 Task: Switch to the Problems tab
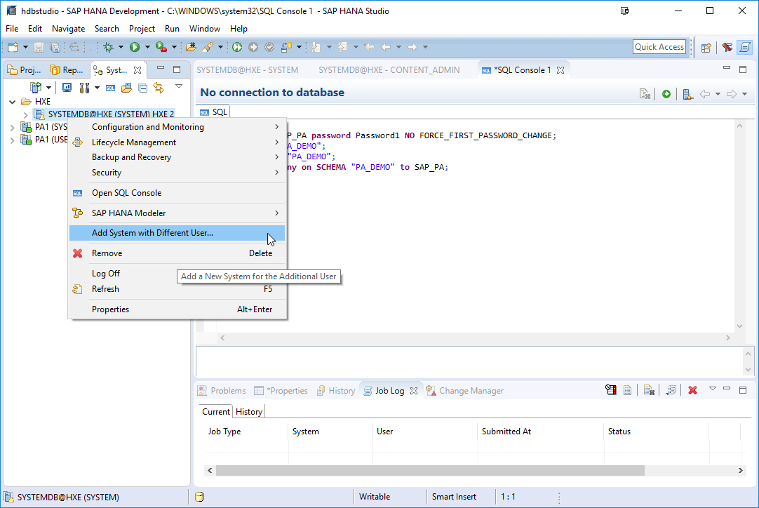[x=222, y=391]
